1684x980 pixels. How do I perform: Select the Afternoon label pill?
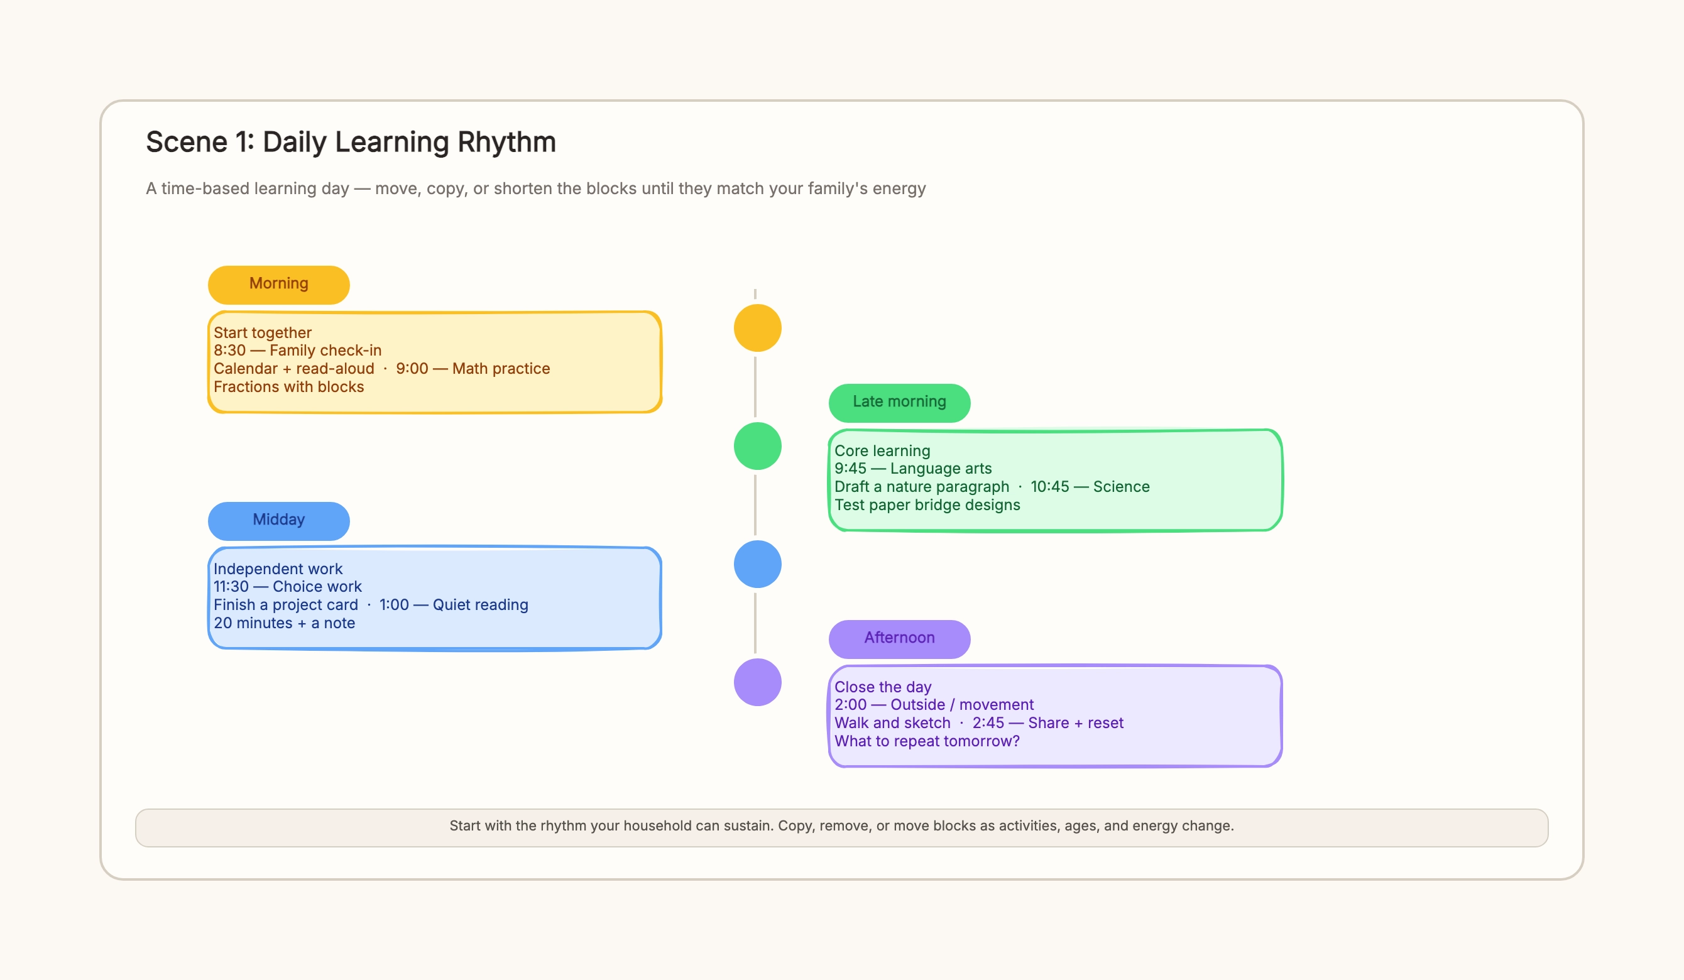(x=899, y=640)
